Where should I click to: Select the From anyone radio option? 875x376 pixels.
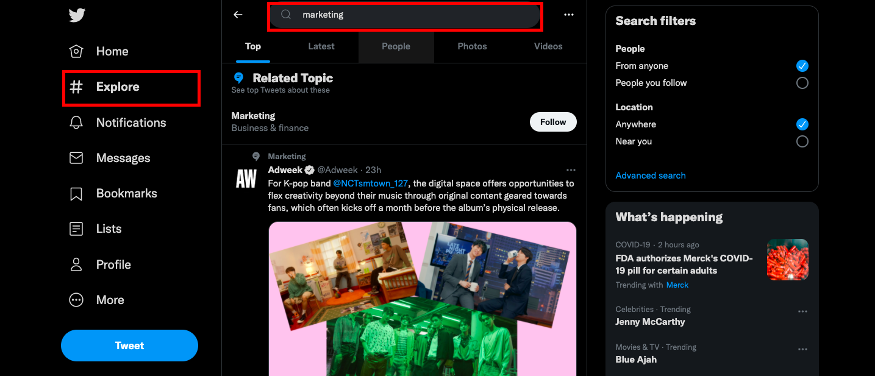tap(802, 66)
